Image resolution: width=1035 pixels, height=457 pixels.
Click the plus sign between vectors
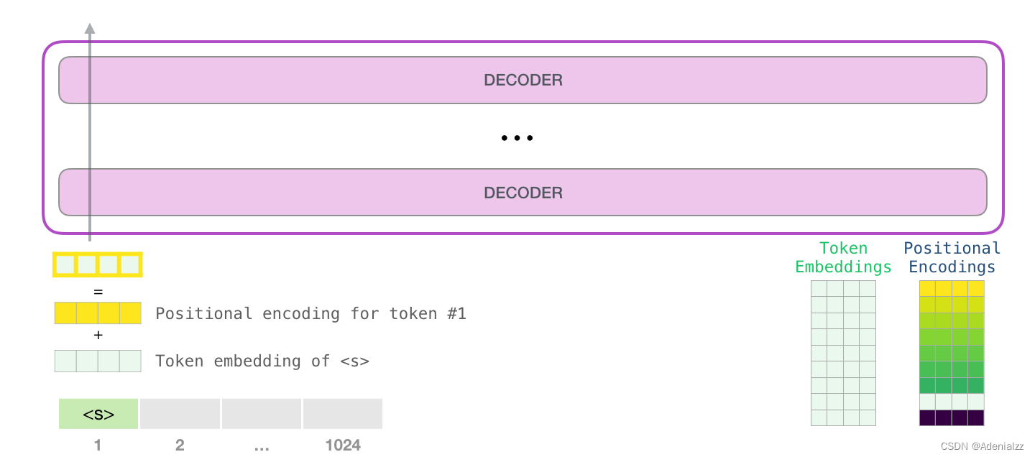[98, 336]
